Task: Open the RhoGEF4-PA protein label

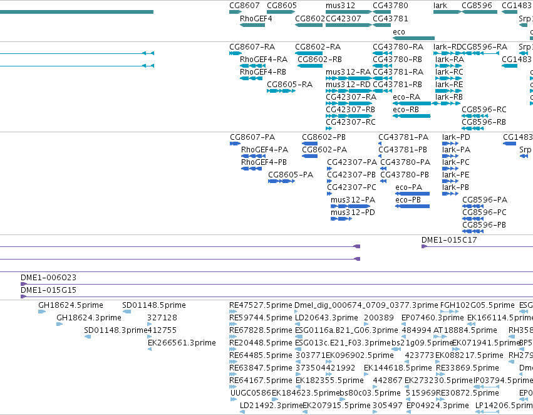Action: pos(264,150)
